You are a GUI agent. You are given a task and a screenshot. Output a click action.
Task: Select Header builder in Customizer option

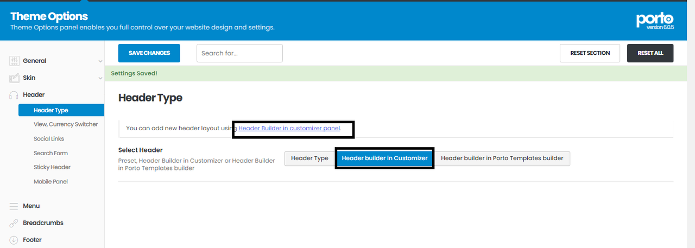[x=384, y=158]
